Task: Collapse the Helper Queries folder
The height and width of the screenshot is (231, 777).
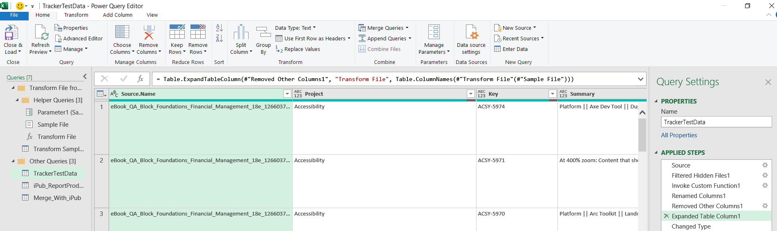Action: 17,100
